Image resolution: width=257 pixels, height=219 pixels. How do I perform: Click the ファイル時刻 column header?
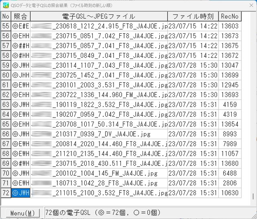193,16
